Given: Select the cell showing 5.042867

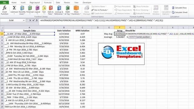Looking at the screenshot, I should (120, 37).
